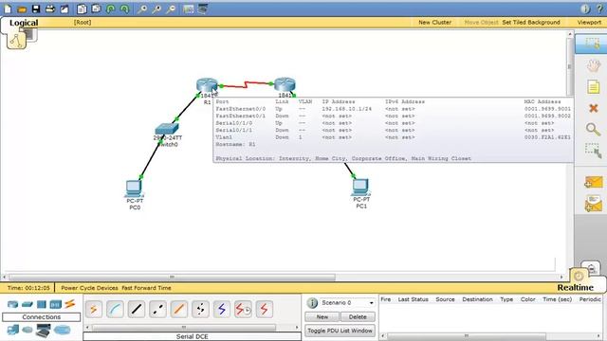Click the first Zoom In magnifier icon
Screen dimensions: 607x341
coord(142,9)
